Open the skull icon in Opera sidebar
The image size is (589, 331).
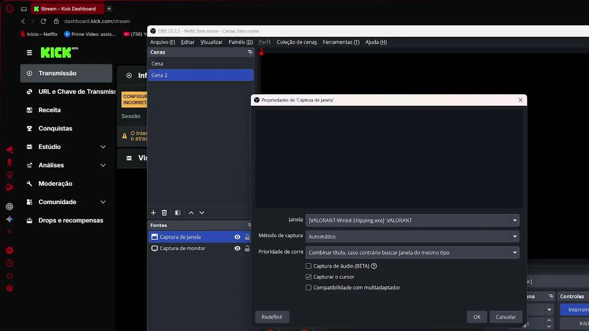pyautogui.click(x=9, y=162)
